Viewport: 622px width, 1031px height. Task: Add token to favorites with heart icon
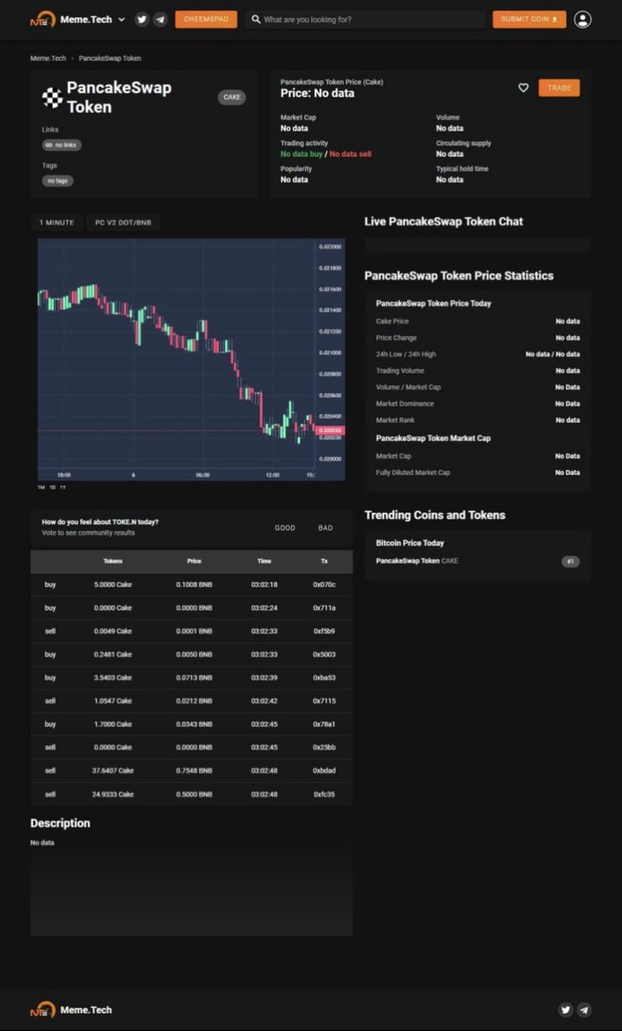pos(523,88)
